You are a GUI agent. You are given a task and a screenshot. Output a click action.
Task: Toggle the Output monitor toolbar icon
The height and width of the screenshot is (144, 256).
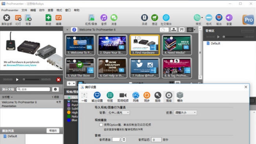pos(219,18)
